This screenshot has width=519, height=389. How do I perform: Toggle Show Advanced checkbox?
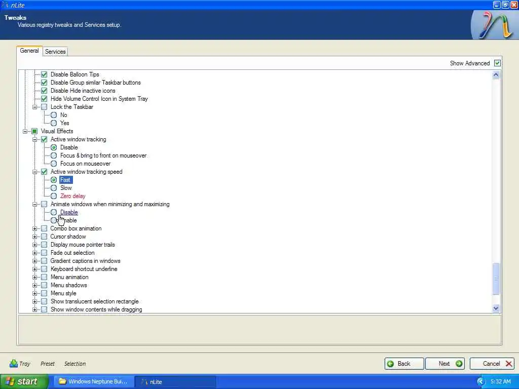pyautogui.click(x=497, y=63)
